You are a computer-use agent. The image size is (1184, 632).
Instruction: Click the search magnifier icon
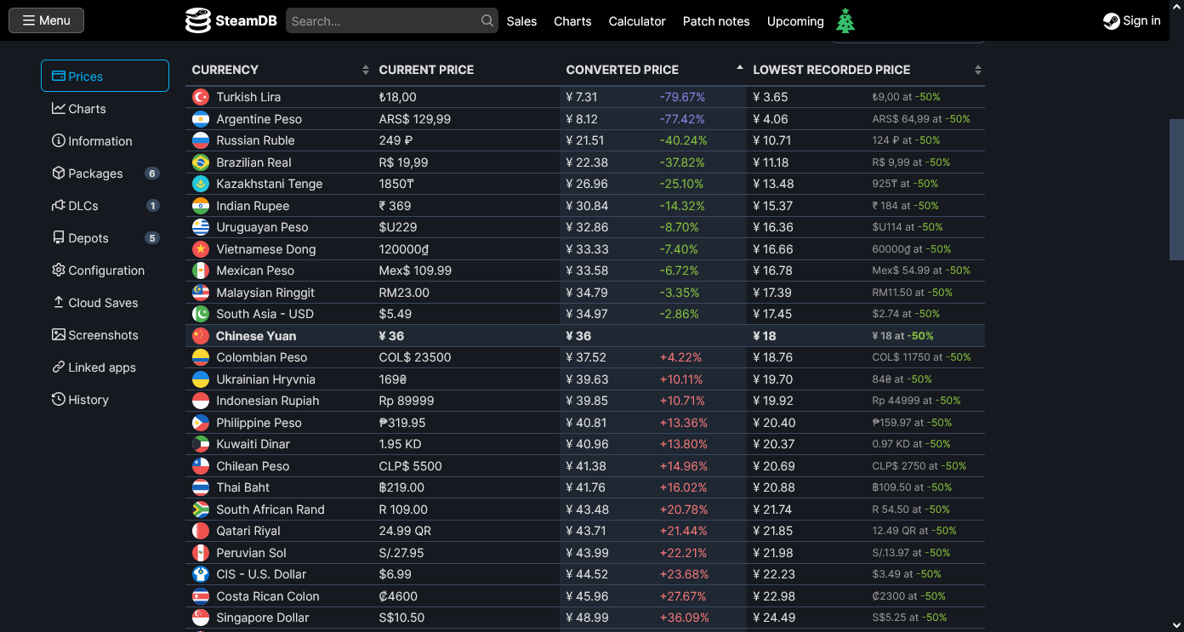click(x=487, y=20)
